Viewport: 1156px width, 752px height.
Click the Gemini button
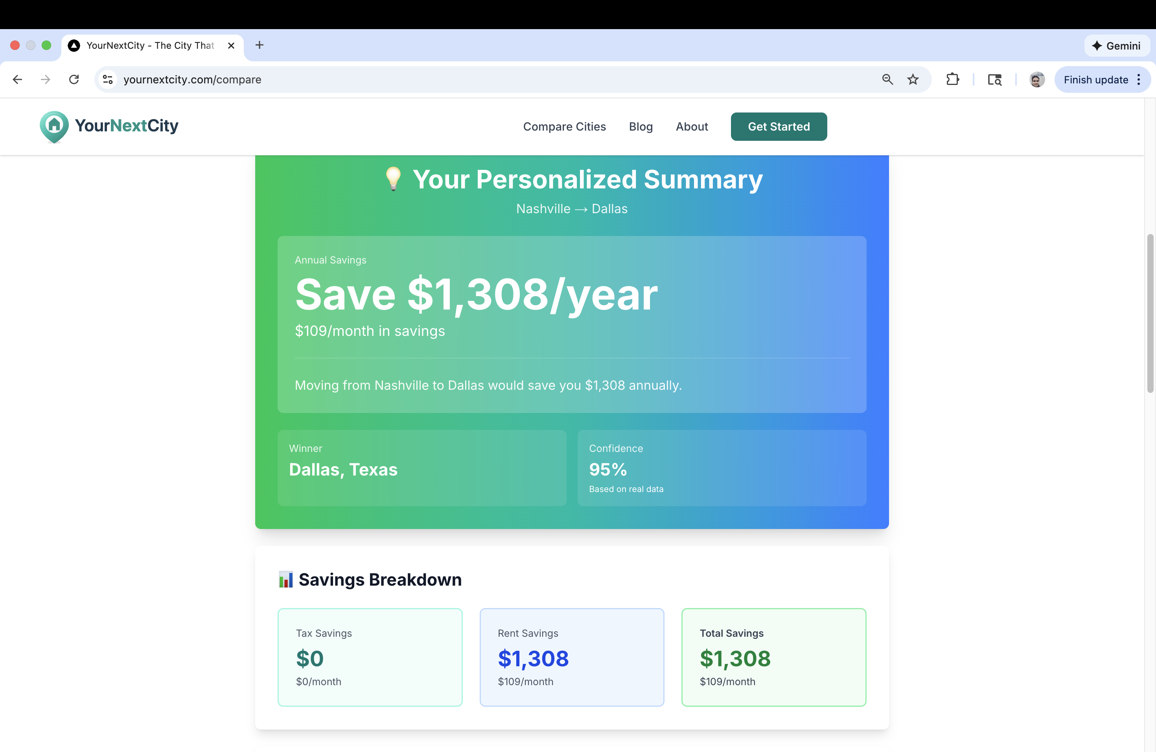pyautogui.click(x=1117, y=46)
